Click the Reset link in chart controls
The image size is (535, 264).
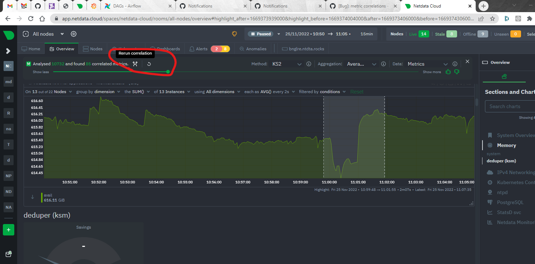(x=356, y=91)
